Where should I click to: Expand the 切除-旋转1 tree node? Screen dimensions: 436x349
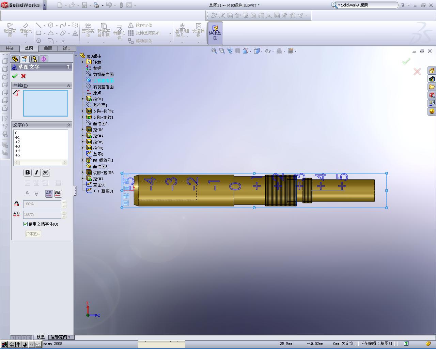pos(82,117)
